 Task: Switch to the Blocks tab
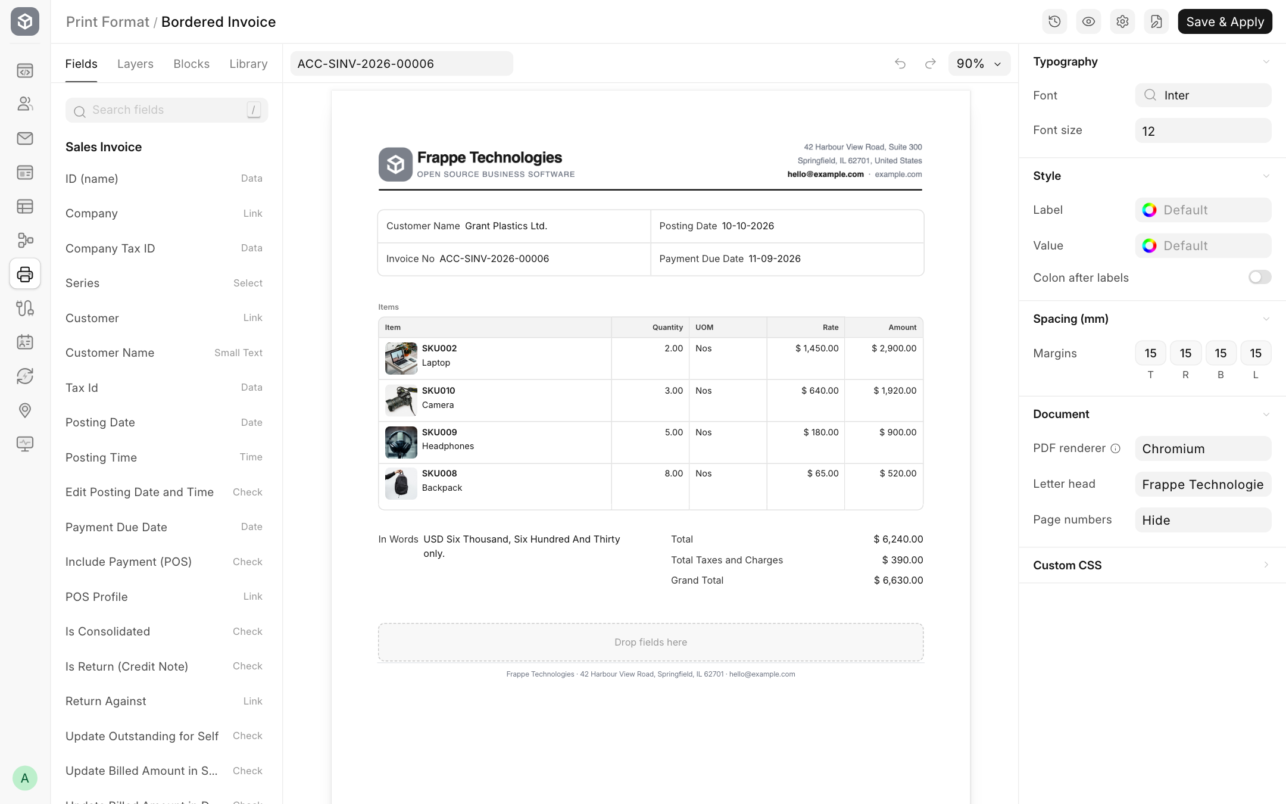tap(191, 64)
